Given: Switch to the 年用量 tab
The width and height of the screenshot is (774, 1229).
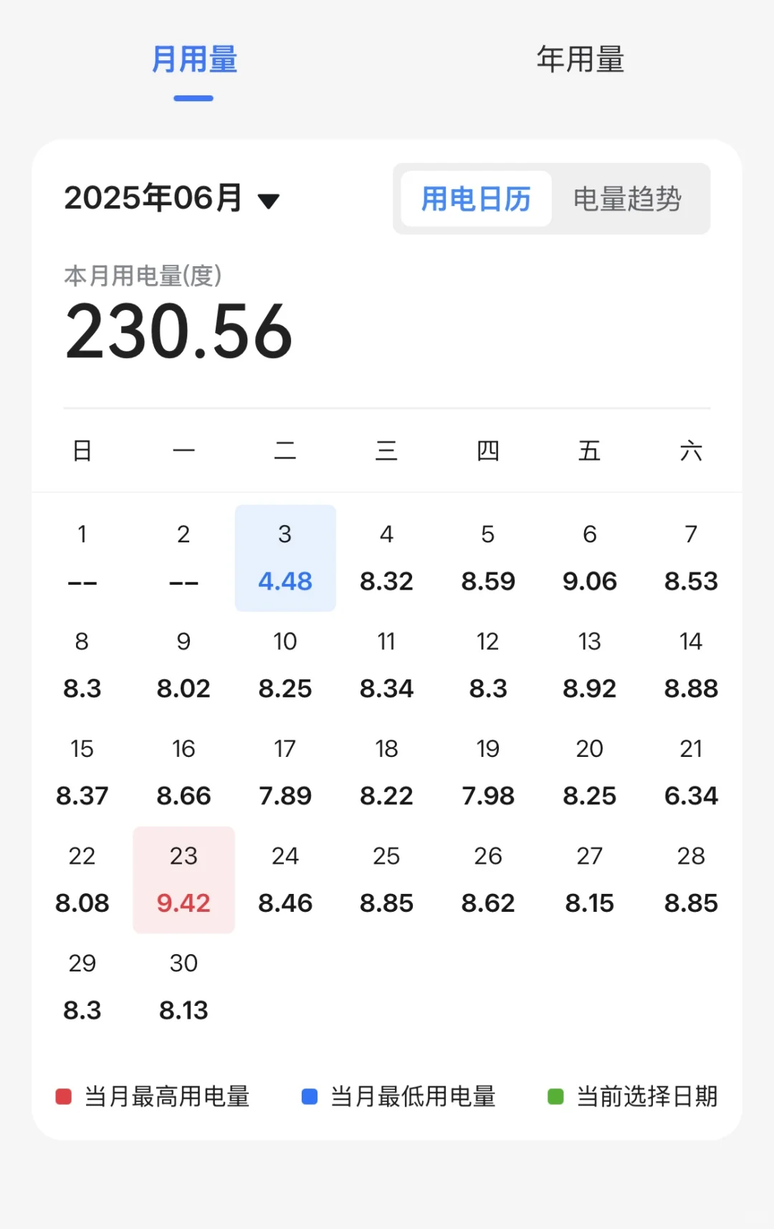Looking at the screenshot, I should click(580, 60).
